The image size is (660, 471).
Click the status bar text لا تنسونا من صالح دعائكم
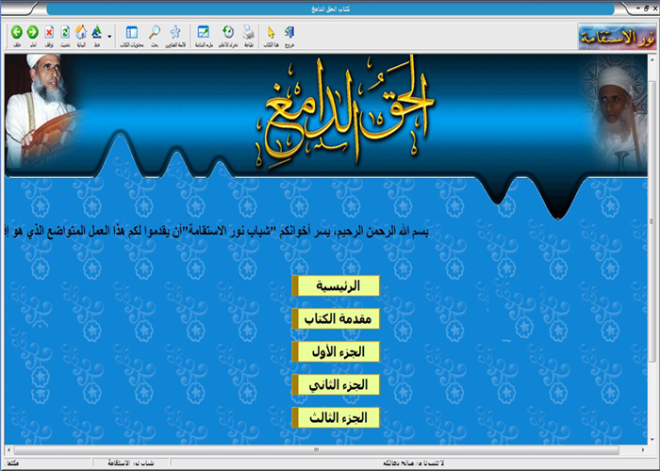(414, 463)
